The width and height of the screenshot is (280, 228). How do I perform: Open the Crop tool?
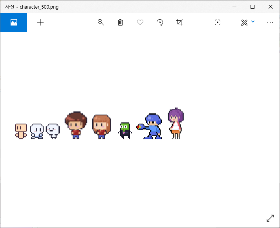click(x=179, y=22)
